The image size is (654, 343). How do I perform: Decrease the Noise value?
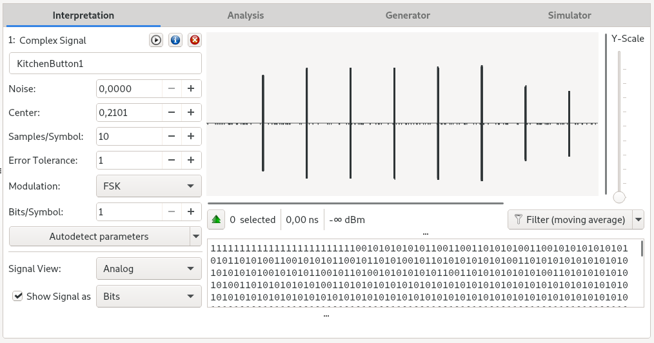(x=172, y=89)
